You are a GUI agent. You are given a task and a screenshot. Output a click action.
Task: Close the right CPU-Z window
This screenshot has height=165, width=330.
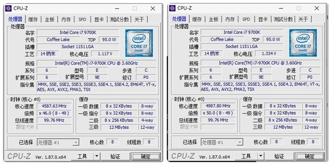coord(317,8)
